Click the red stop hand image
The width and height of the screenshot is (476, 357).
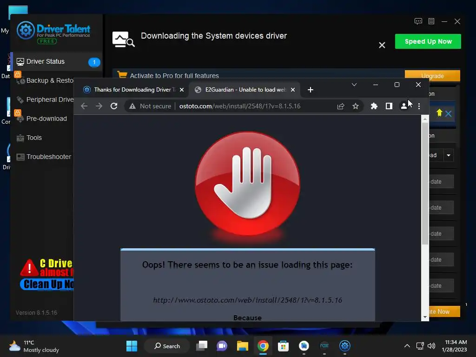(x=247, y=183)
